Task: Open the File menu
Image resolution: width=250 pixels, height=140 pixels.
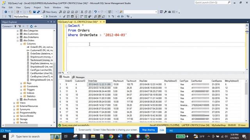Action: click(x=4, y=7)
